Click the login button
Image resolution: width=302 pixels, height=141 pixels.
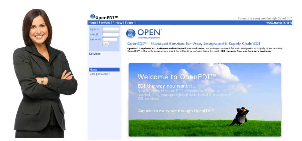(x=106, y=44)
